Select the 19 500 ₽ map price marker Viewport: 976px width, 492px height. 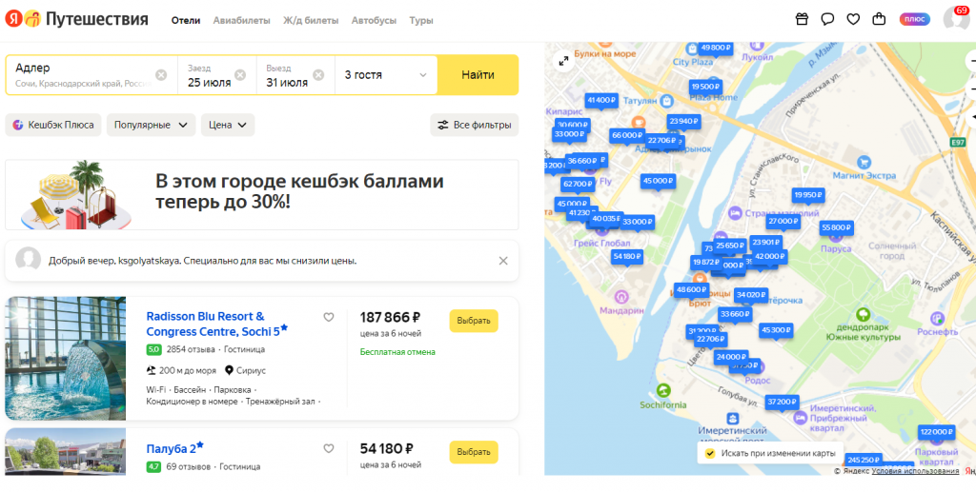pos(706,87)
